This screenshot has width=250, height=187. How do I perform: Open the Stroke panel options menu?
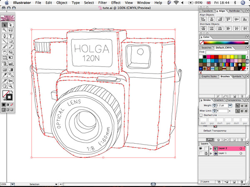coord(247,100)
